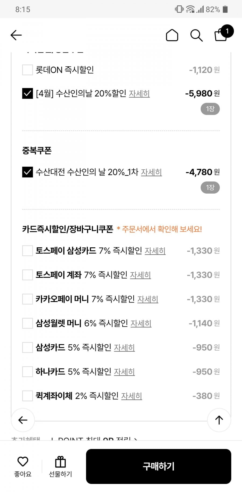
Task: Go to home via house icon
Action: click(x=172, y=35)
